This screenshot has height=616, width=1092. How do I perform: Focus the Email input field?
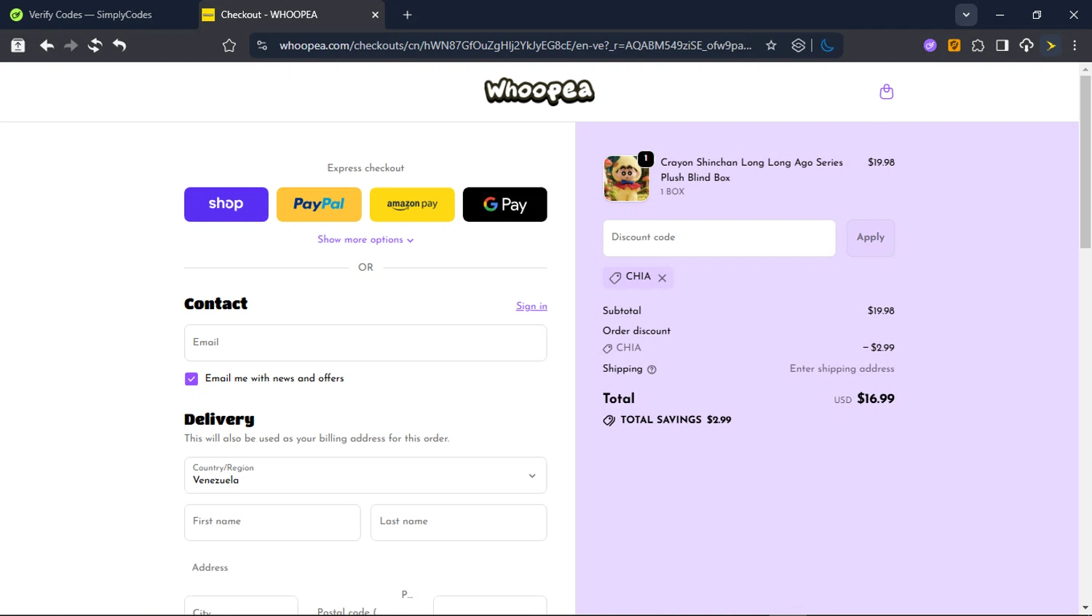[365, 343]
